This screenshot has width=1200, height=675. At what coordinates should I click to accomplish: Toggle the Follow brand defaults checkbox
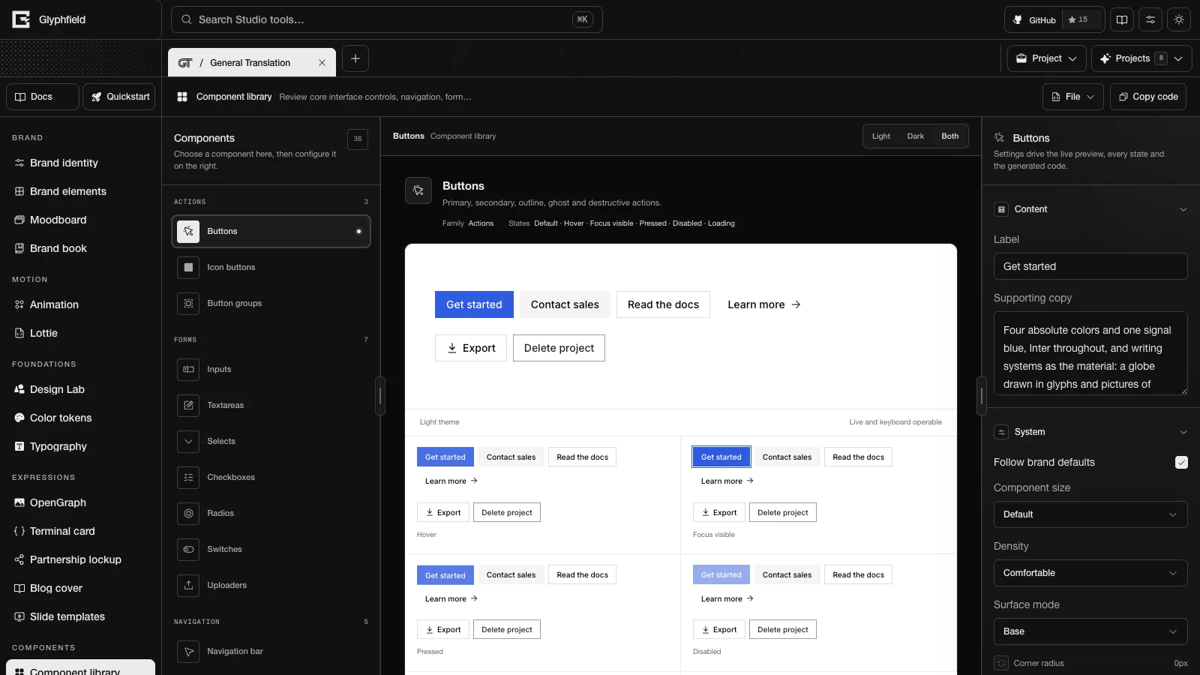pos(1181,462)
